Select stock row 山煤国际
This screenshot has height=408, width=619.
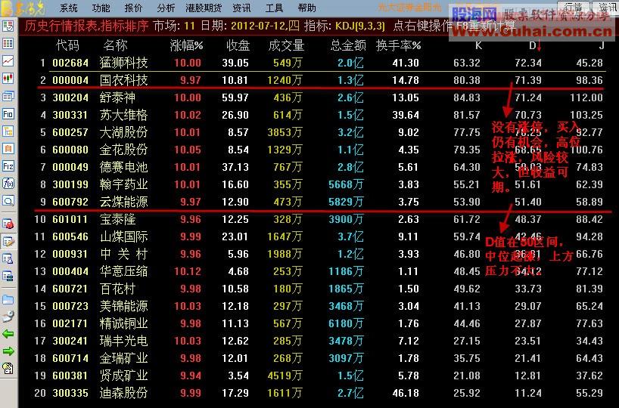coord(320,236)
